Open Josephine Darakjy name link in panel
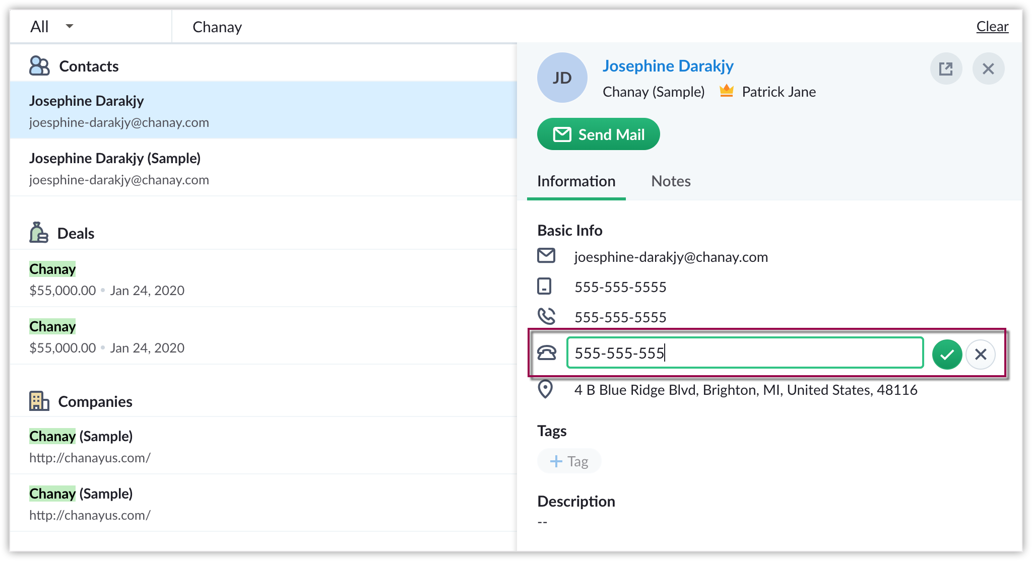The height and width of the screenshot is (561, 1032). [x=668, y=66]
